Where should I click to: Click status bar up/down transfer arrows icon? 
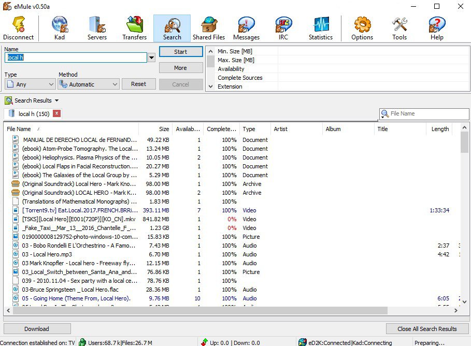click(x=205, y=342)
